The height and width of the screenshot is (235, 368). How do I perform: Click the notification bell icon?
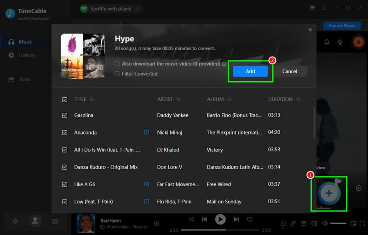click(x=327, y=42)
